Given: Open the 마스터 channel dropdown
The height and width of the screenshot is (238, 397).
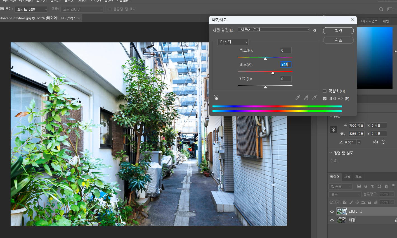Looking at the screenshot, I should [x=233, y=42].
